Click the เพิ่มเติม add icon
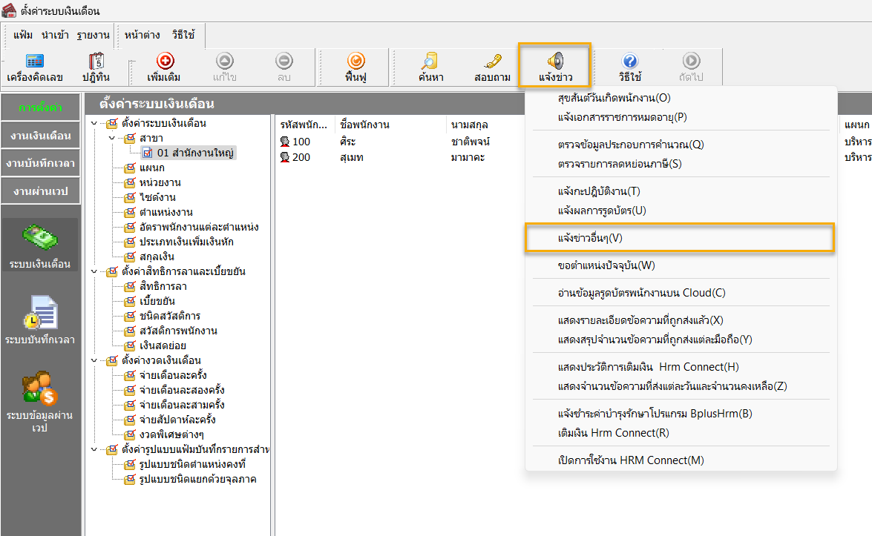Image resolution: width=872 pixels, height=536 pixels. 164,67
